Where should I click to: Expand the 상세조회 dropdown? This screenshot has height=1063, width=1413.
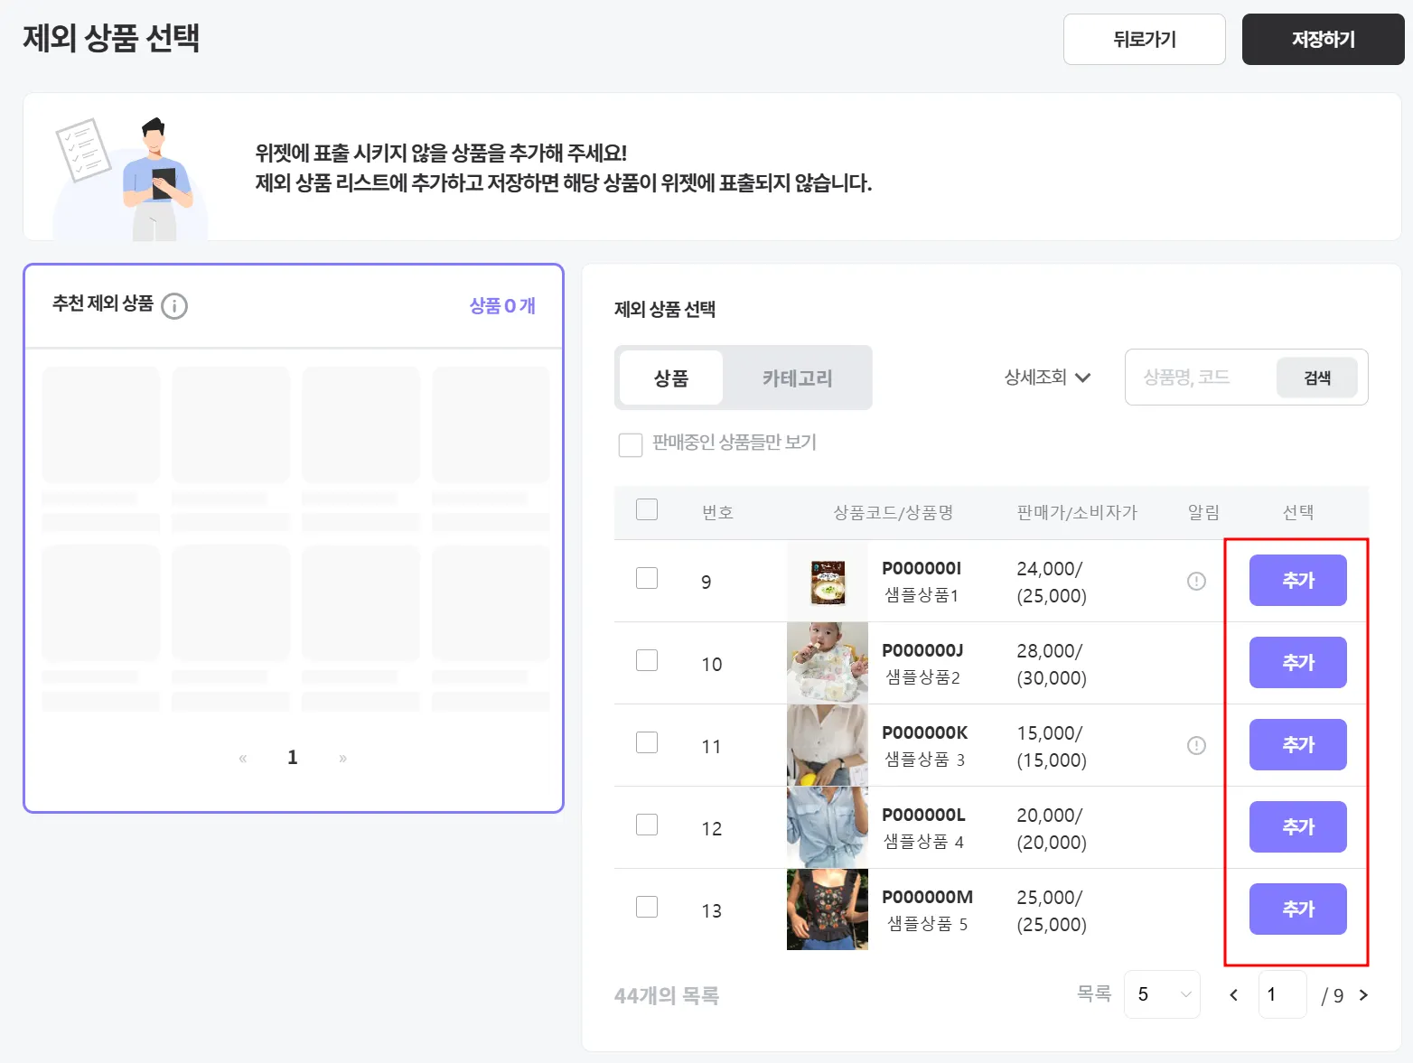pos(1047,378)
